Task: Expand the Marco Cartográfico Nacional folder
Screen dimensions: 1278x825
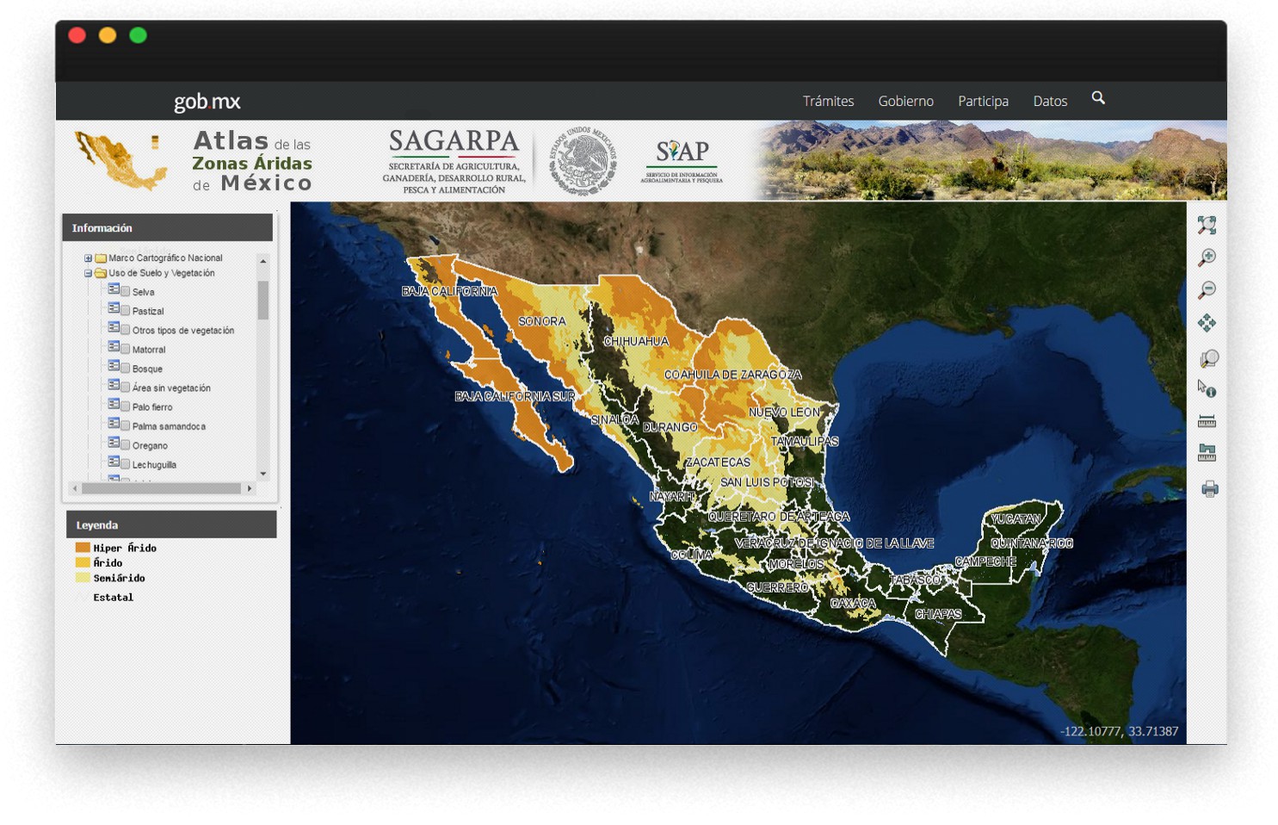Action: click(x=88, y=258)
